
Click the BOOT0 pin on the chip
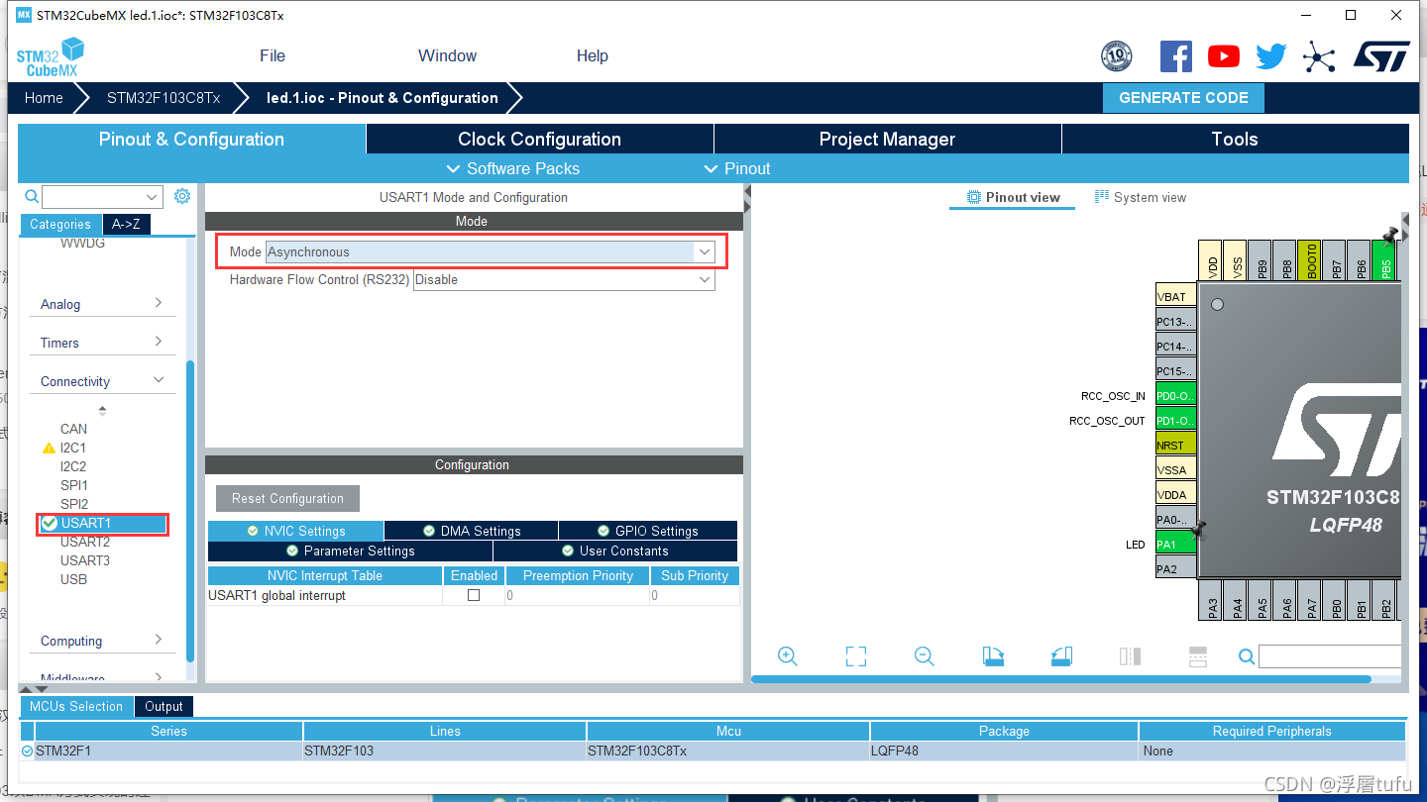coord(1311,260)
